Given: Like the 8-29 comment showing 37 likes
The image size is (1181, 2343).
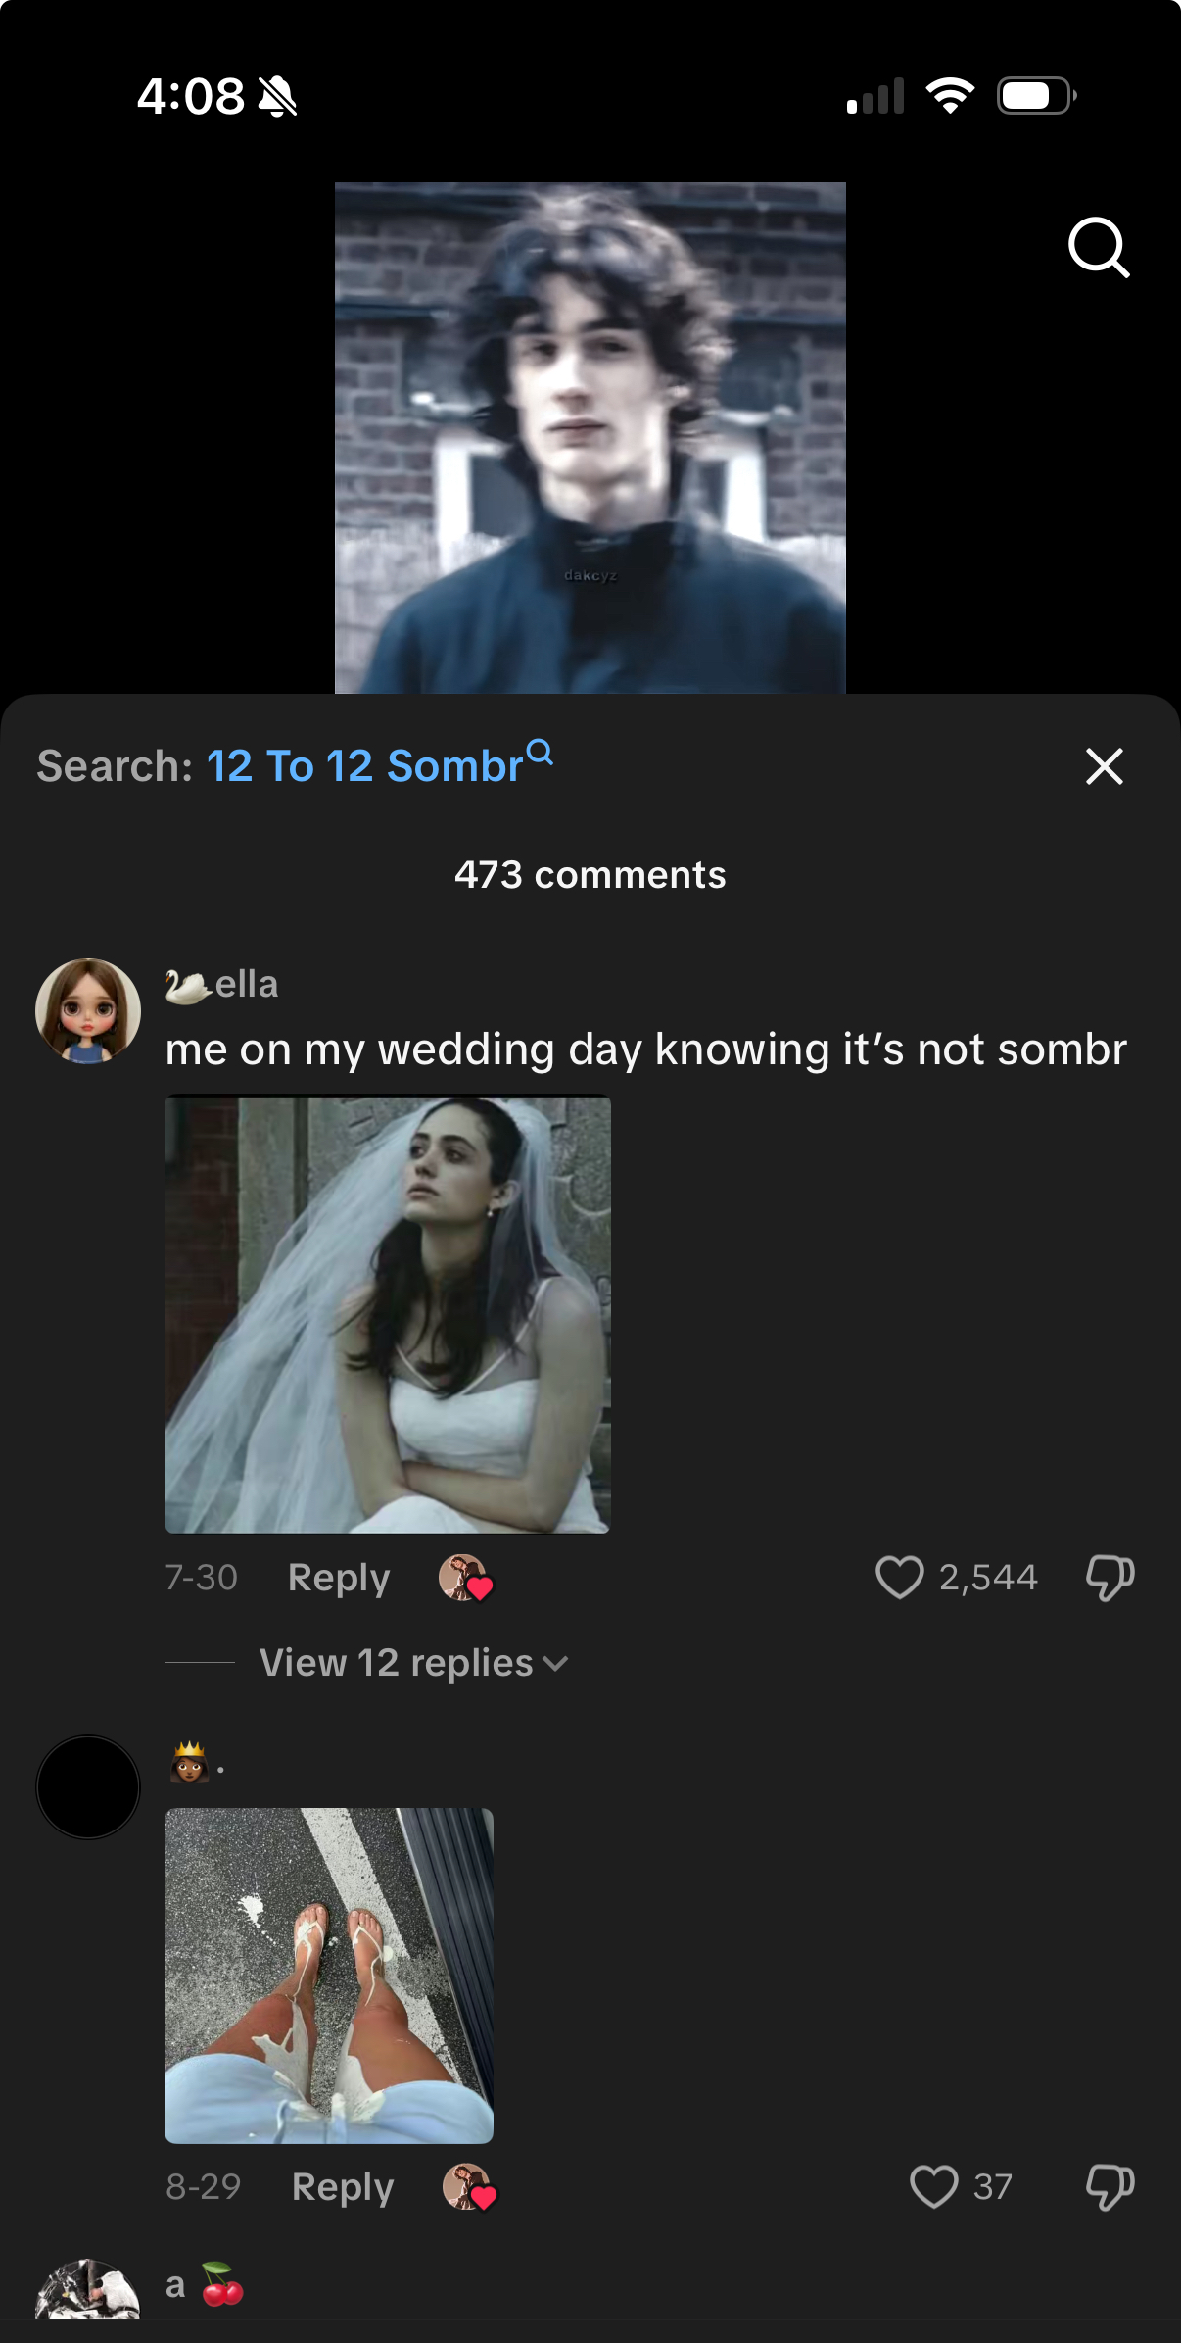Looking at the screenshot, I should [x=933, y=2186].
